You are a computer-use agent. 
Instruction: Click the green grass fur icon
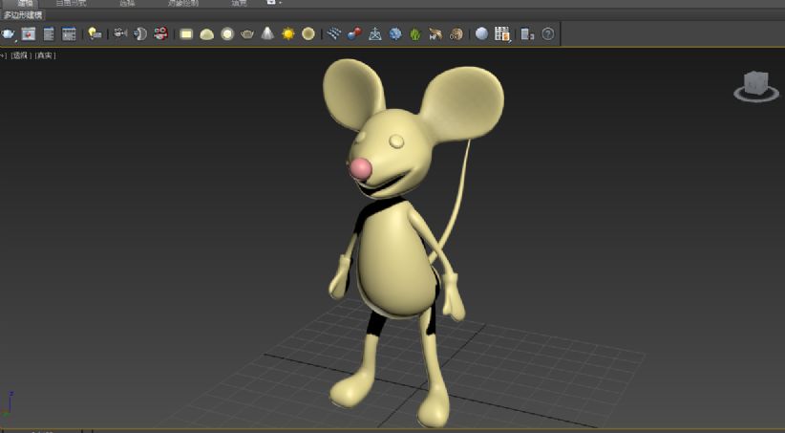(415, 34)
